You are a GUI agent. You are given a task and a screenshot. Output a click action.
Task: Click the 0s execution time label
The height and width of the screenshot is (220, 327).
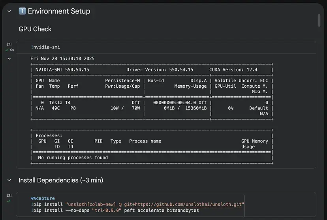(x=12, y=50)
